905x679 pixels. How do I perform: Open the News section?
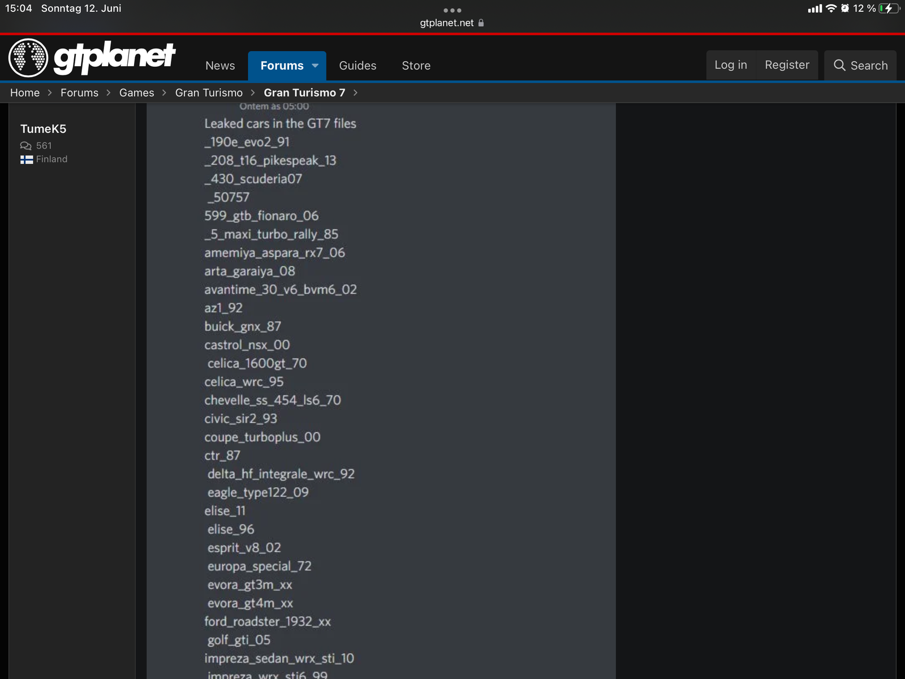click(220, 66)
